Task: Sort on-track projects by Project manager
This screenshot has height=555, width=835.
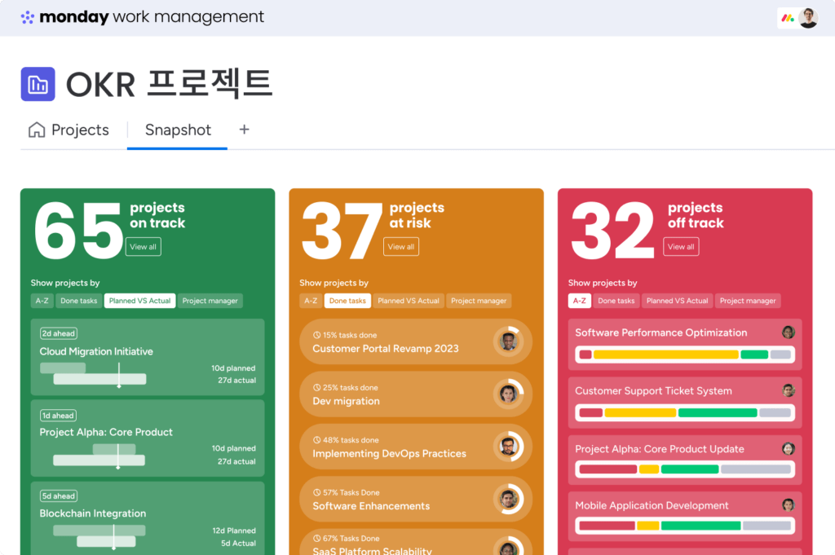Action: tap(210, 301)
